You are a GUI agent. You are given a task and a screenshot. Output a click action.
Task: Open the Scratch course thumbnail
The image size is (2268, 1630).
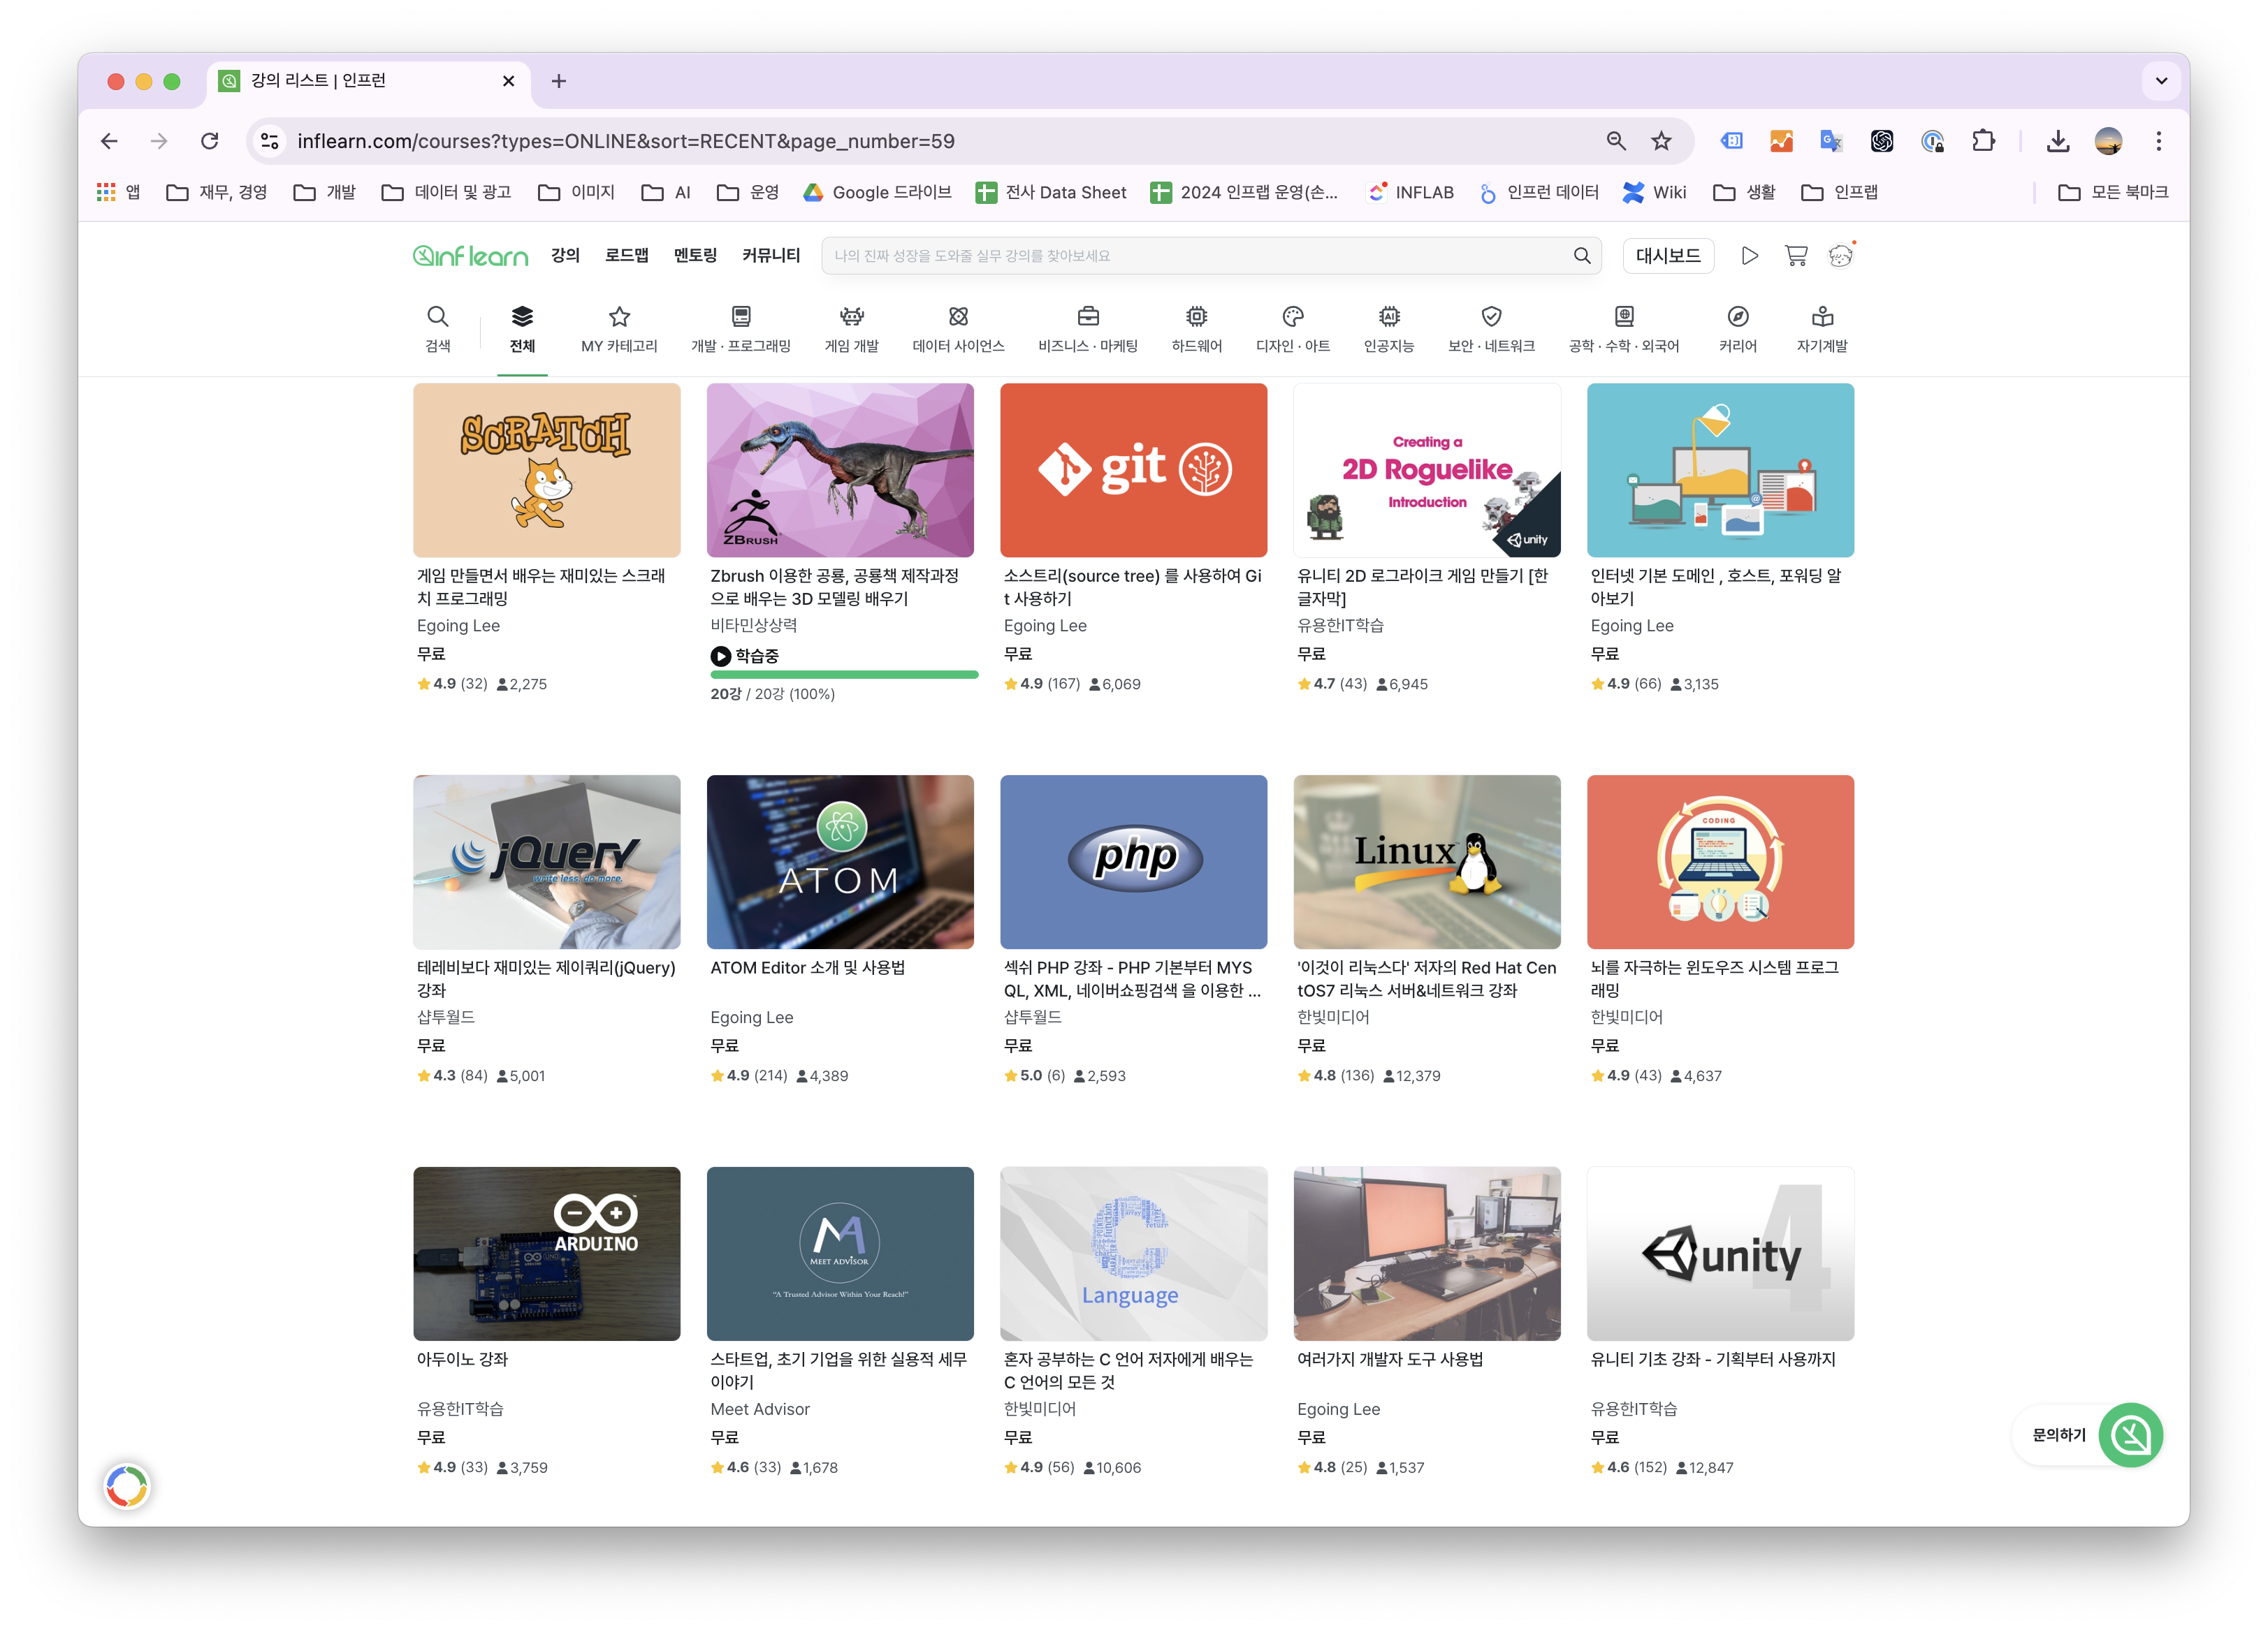pos(547,470)
